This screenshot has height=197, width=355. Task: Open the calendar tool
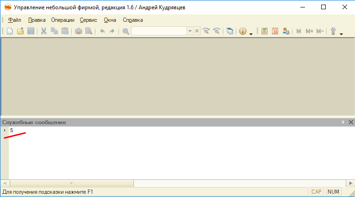point(275,31)
